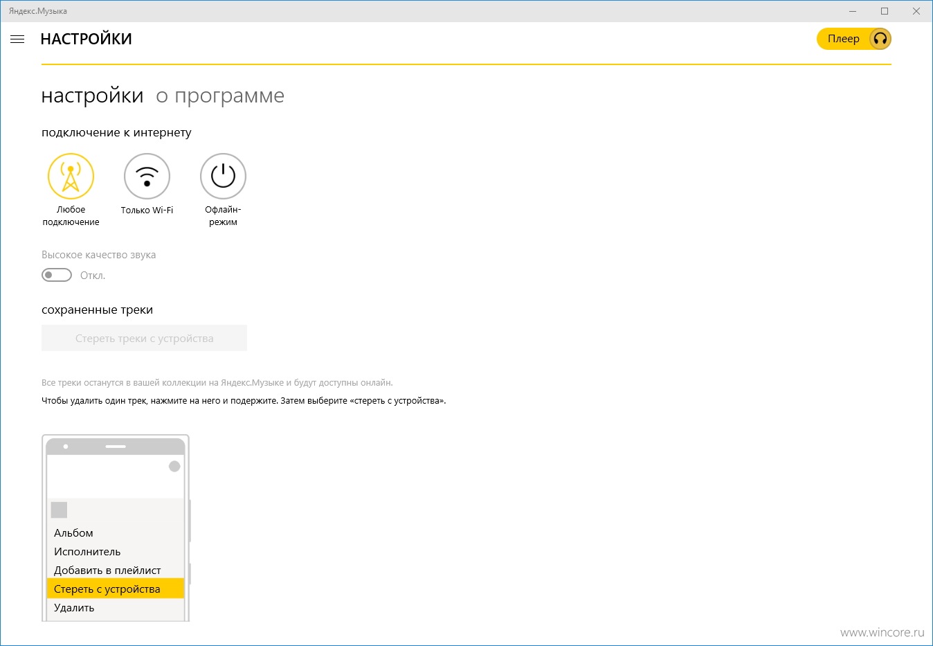Click the phone illustration showing the track menu
The width and height of the screenshot is (933, 646).
(116, 528)
